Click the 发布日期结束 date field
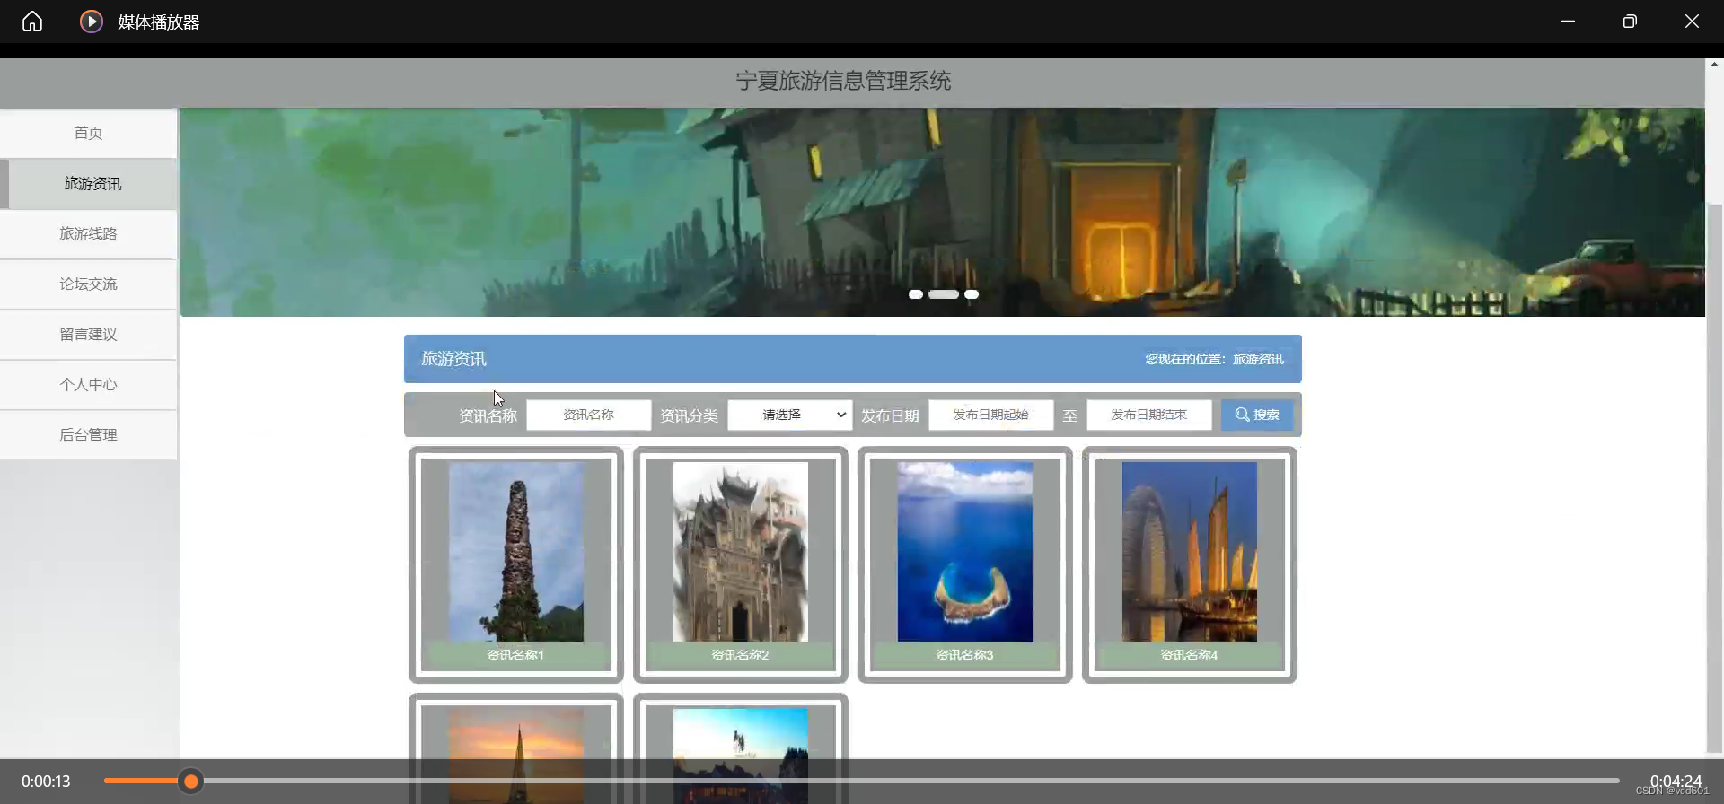The height and width of the screenshot is (804, 1724). (x=1148, y=415)
